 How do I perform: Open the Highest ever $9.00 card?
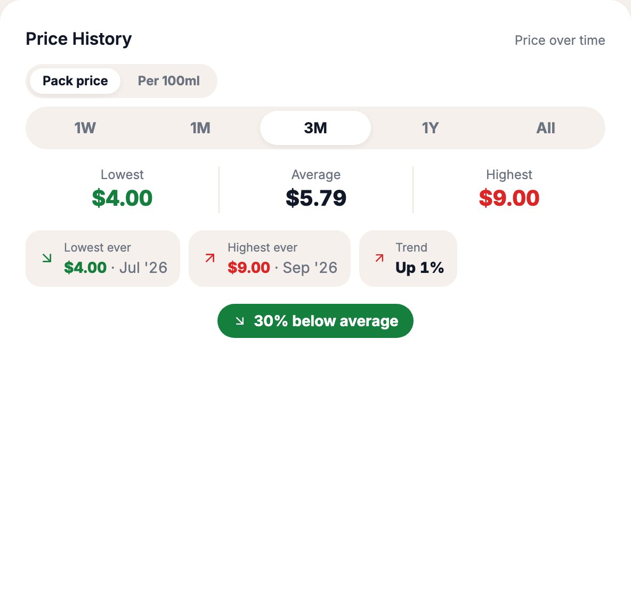tap(270, 259)
